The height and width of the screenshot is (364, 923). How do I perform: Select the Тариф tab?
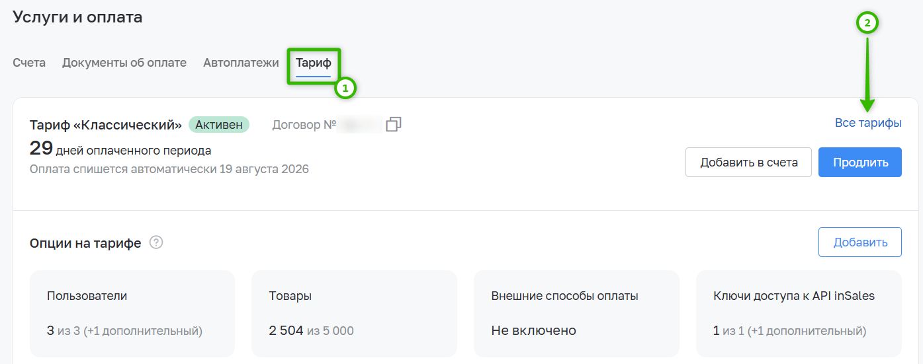click(314, 63)
